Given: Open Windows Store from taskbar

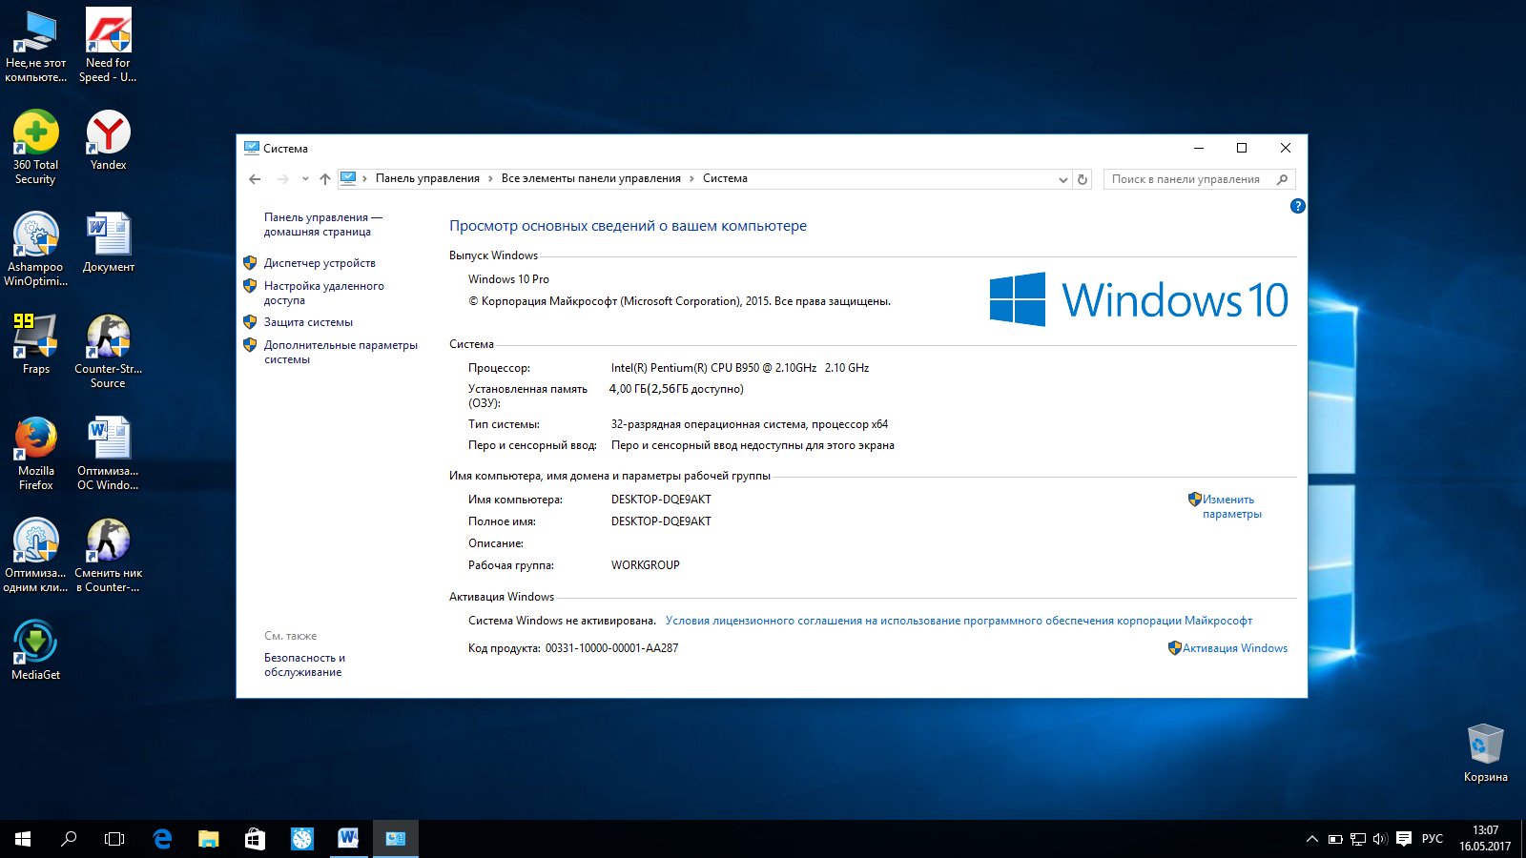Looking at the screenshot, I should [255, 839].
